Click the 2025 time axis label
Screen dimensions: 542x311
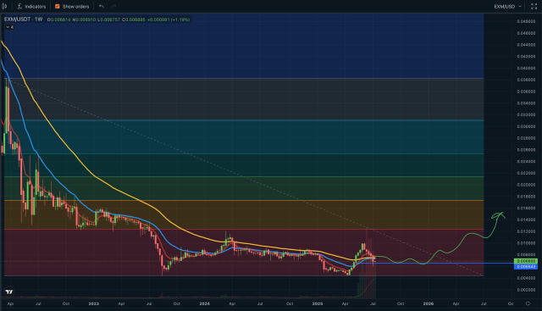pos(318,303)
